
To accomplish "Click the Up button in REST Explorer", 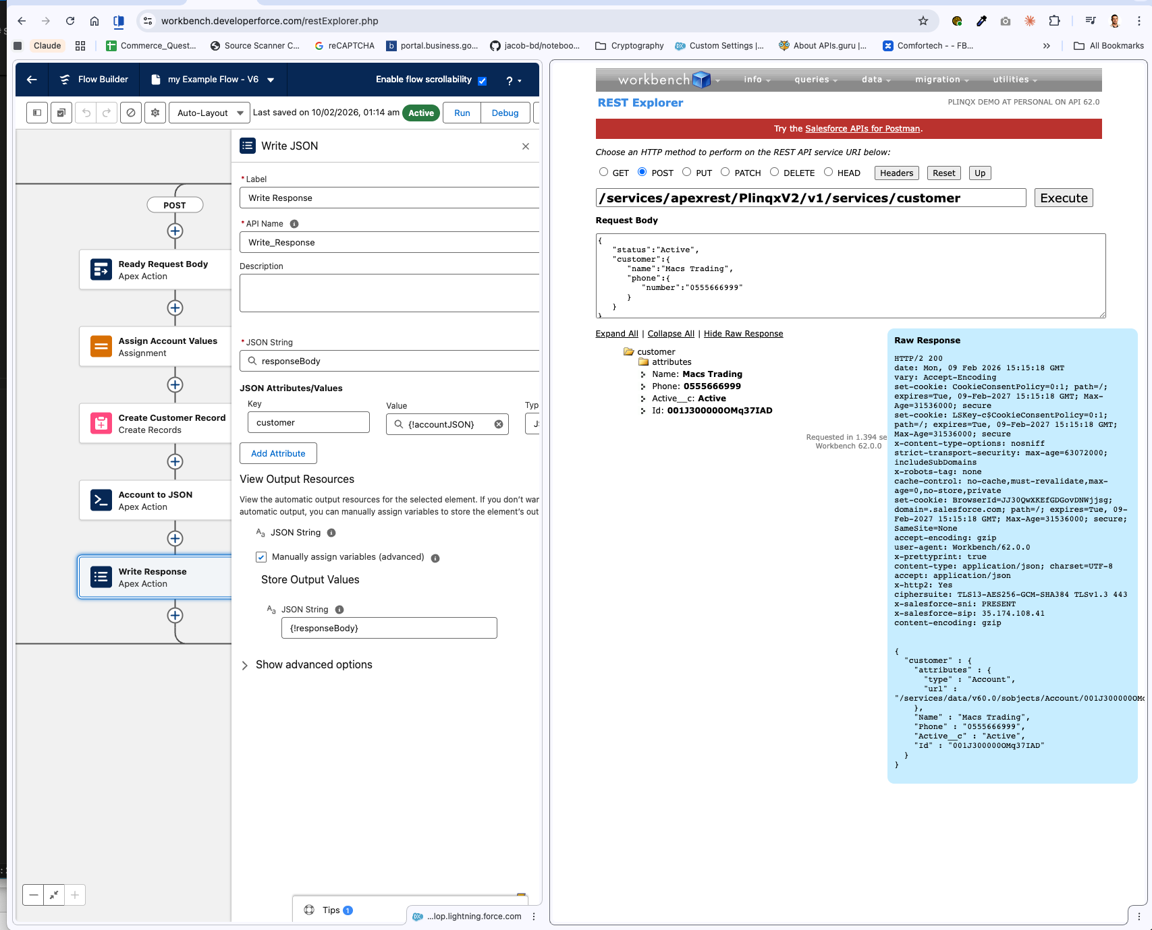I will 979,173.
